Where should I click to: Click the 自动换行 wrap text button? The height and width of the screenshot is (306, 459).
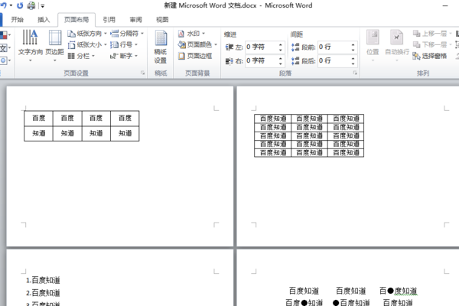(397, 46)
